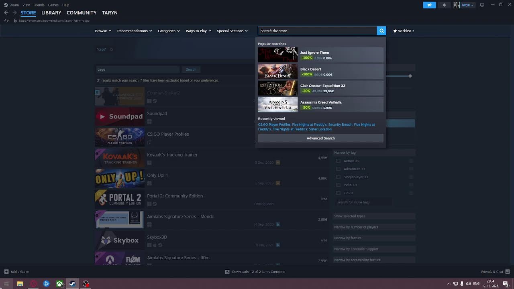
Task: Select Clair Obscur: Expedition 33 suggestion
Action: 320,88
